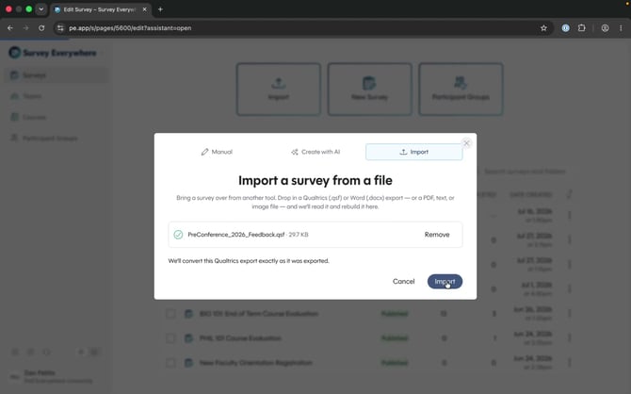The image size is (631, 394).
Task: Click the New Survey card on the background page
Action: click(x=369, y=89)
